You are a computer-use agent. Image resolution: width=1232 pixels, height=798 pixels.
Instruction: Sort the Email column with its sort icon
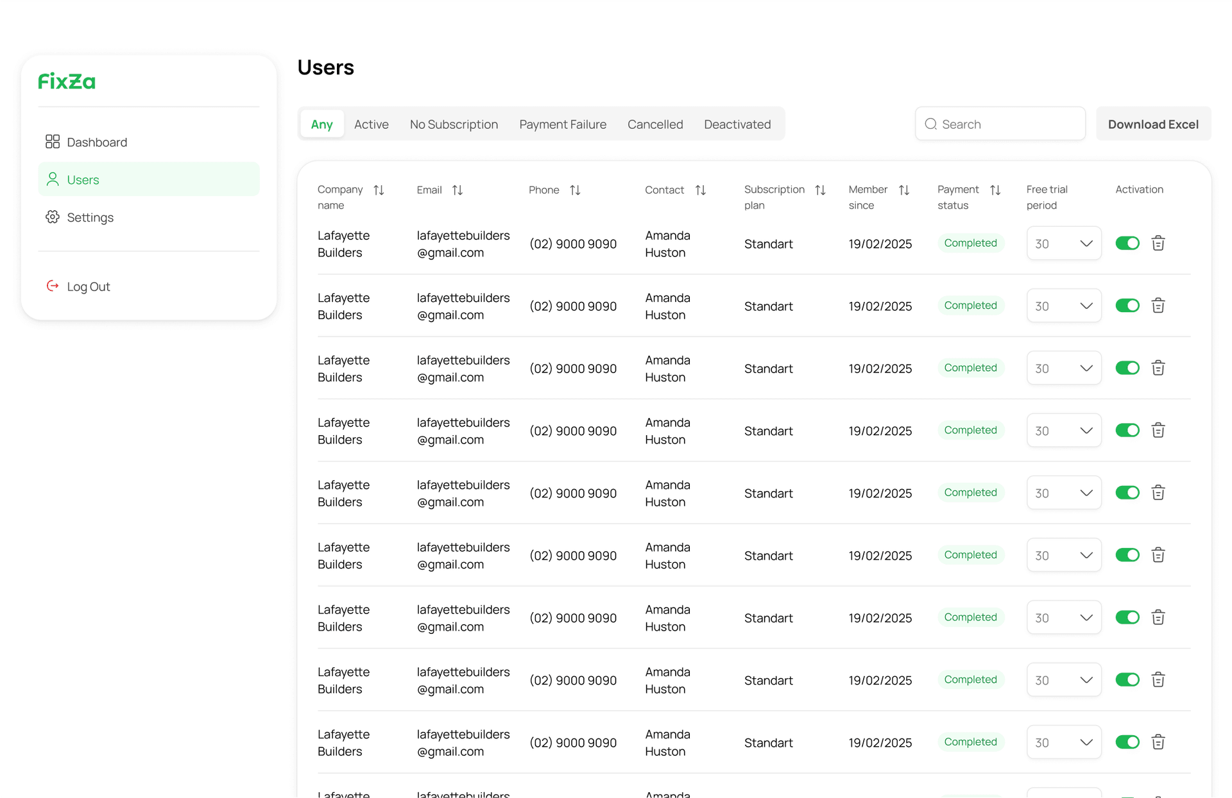(x=457, y=190)
